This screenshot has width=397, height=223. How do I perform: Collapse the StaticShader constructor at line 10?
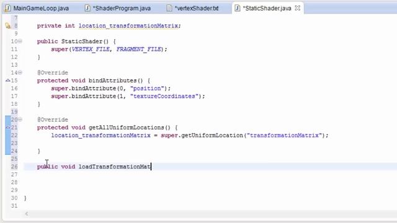point(20,42)
